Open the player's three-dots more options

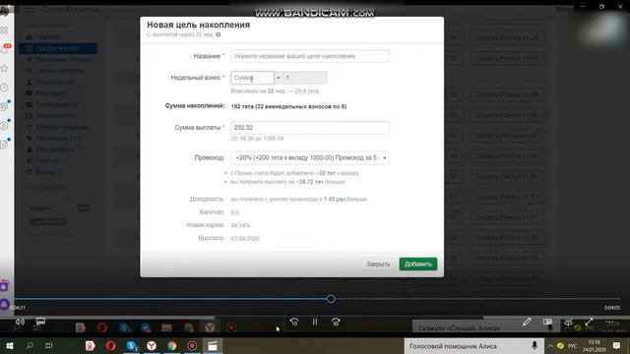pos(609,322)
